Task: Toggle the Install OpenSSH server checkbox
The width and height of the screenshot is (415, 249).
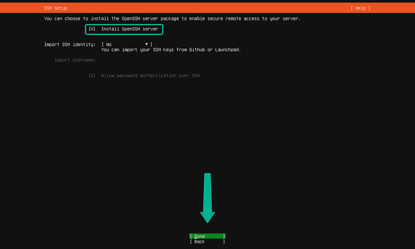Action: point(92,29)
